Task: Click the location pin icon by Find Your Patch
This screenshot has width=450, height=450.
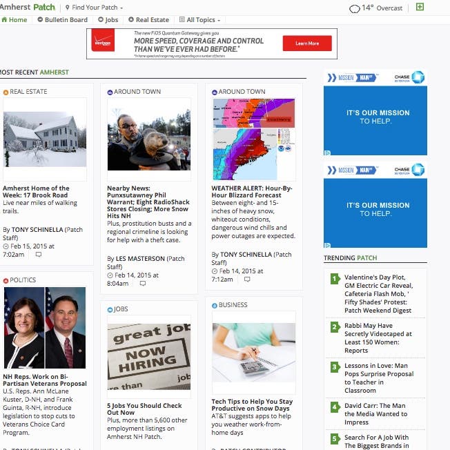Action: click(x=68, y=8)
